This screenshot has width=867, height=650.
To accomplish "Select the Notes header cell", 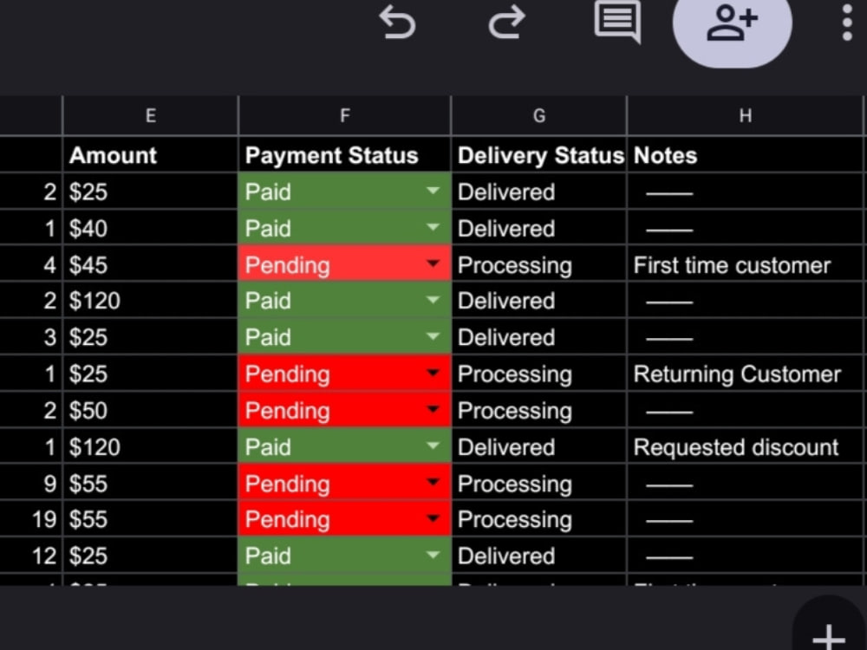I will (745, 155).
